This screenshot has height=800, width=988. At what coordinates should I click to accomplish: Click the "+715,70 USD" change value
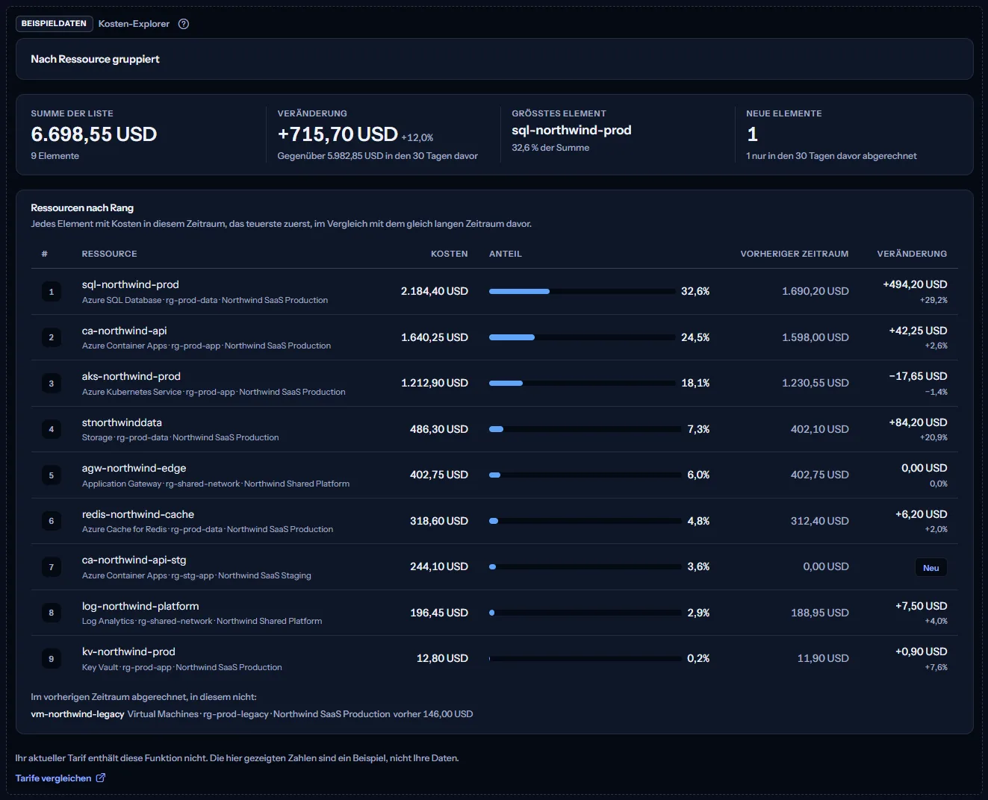click(338, 134)
